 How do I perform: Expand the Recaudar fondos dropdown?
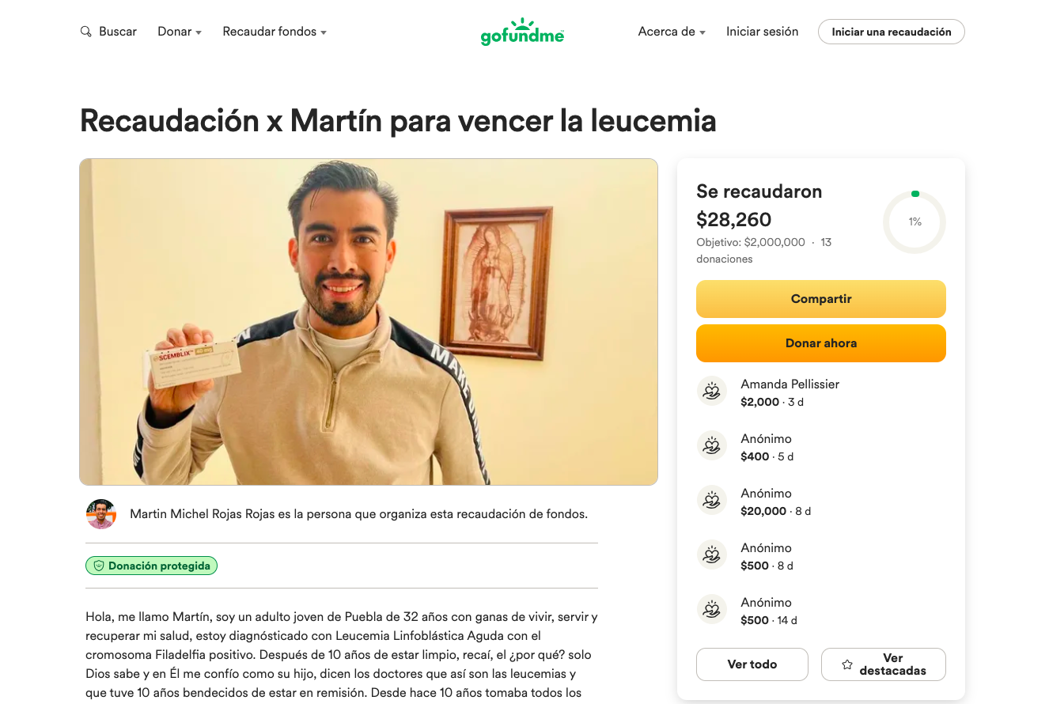coord(275,32)
